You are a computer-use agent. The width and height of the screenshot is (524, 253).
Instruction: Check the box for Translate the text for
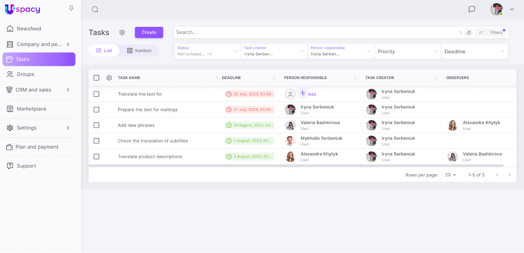(96, 94)
